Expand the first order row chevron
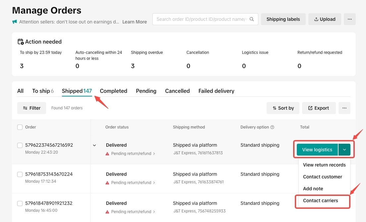 coord(94,145)
